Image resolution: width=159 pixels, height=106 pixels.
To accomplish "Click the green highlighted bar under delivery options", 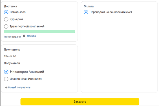I will click(39, 31).
